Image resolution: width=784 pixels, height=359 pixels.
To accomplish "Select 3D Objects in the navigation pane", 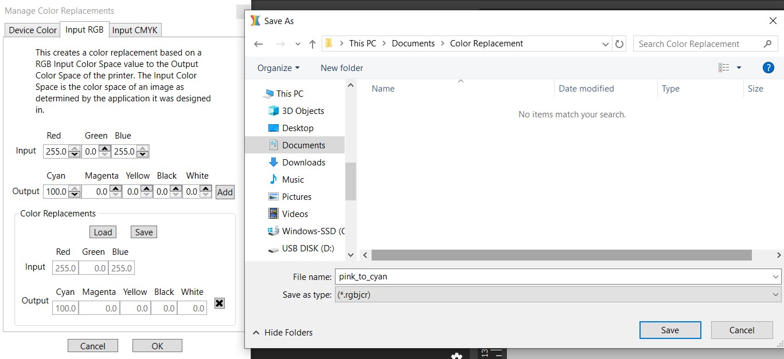I will pyautogui.click(x=303, y=111).
